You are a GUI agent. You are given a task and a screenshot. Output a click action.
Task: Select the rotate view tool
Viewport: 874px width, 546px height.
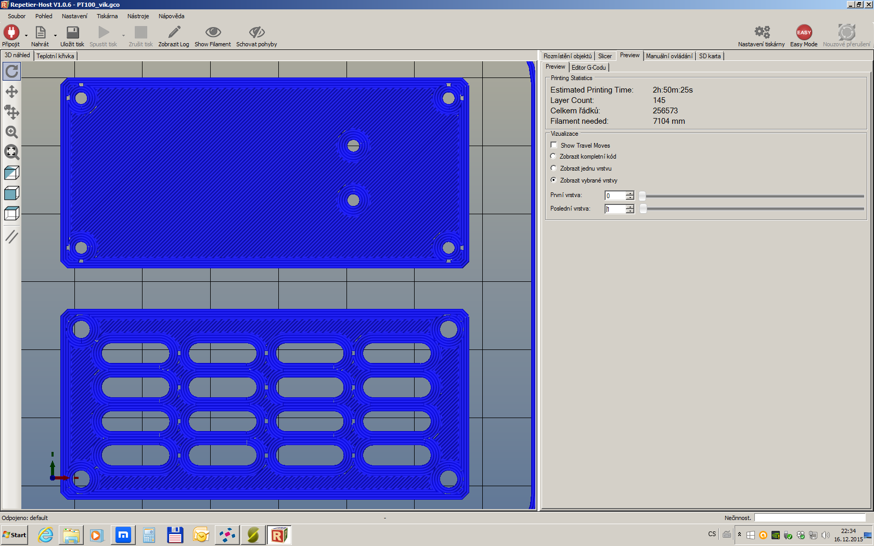[x=11, y=71]
